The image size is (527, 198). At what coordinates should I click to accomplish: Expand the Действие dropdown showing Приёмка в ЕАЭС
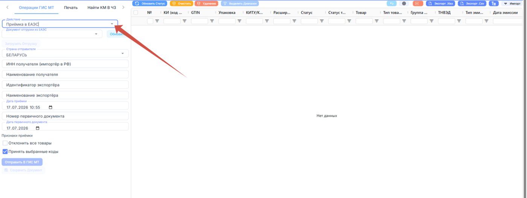coord(60,24)
